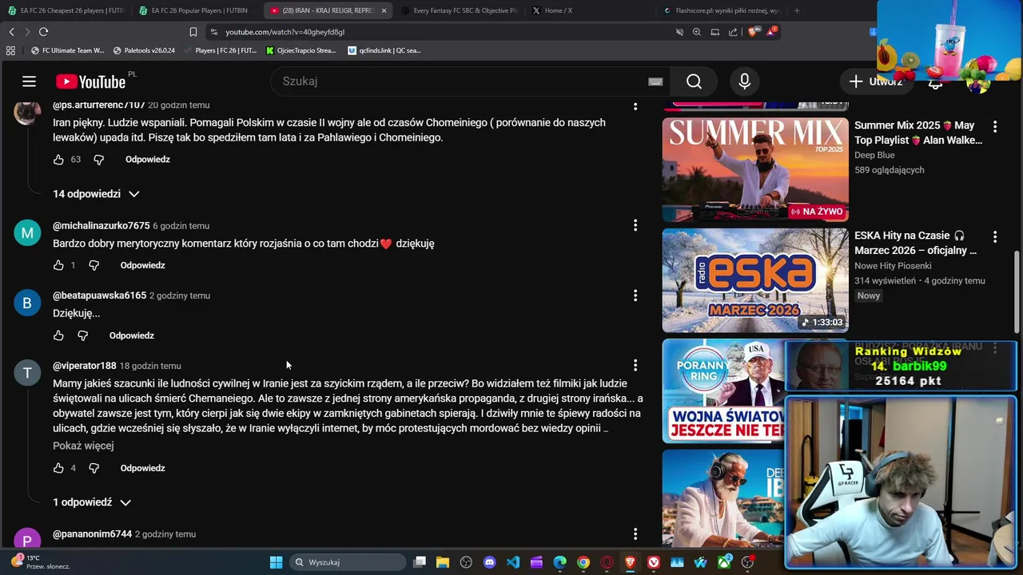Image resolution: width=1023 pixels, height=575 pixels.
Task: Like the comment by @michalinazurko7675
Action: [58, 265]
